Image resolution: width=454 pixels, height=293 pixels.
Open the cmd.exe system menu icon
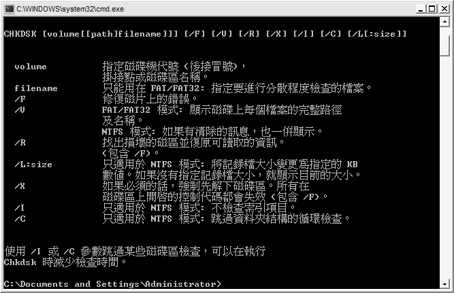[10, 9]
